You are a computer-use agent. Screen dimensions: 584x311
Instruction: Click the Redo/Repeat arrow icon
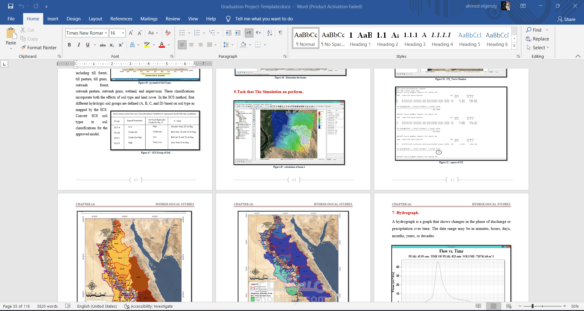click(x=36, y=6)
